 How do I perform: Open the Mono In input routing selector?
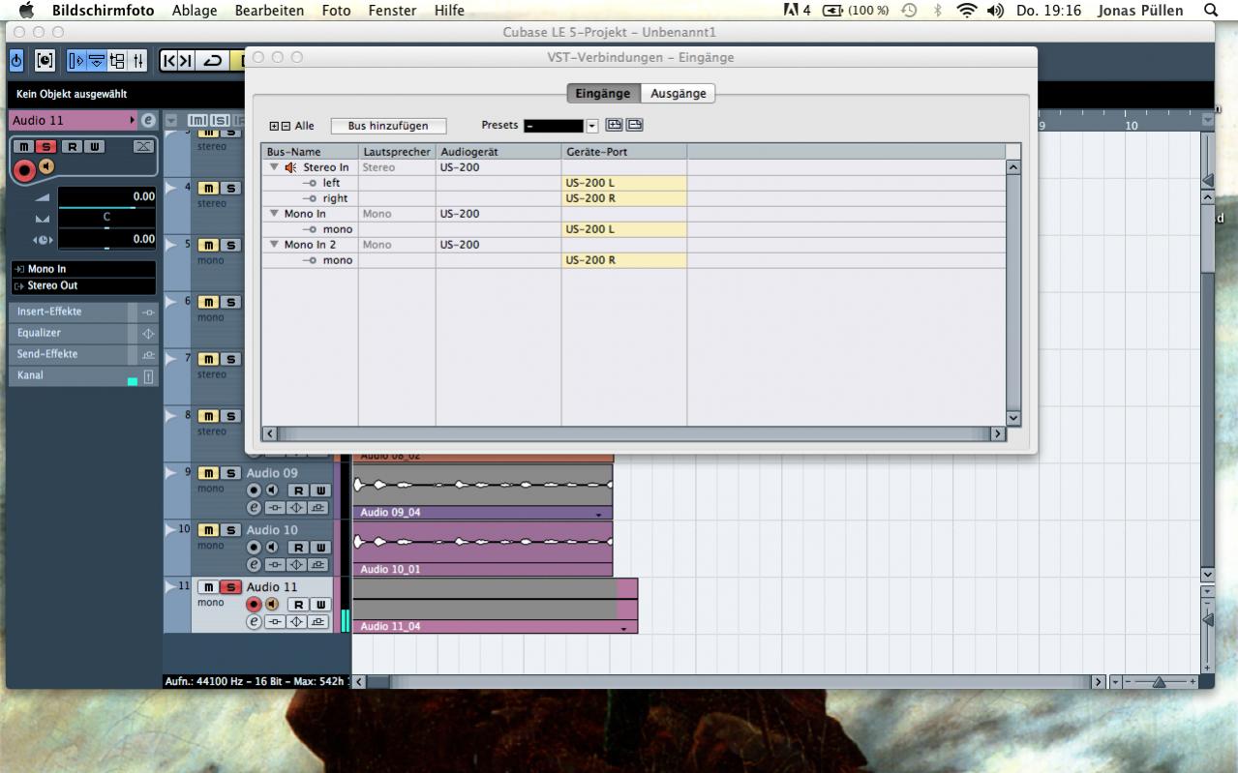pyautogui.click(x=83, y=269)
